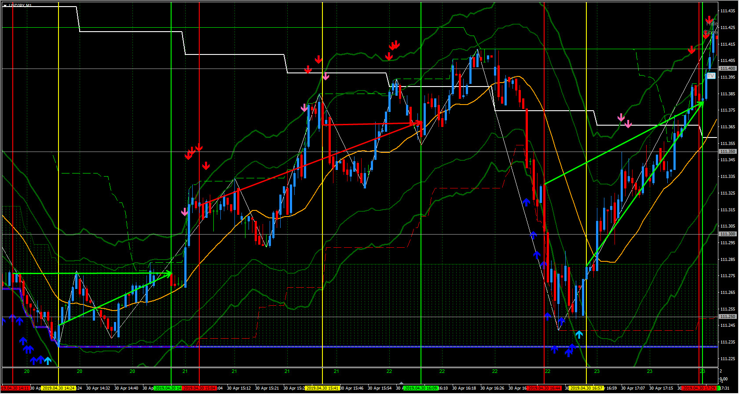Click the 111.255 price on the scale

[x=728, y=309]
